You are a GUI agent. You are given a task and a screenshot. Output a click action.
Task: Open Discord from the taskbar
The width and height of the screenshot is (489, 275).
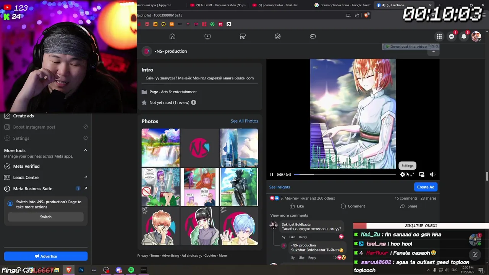(118, 270)
